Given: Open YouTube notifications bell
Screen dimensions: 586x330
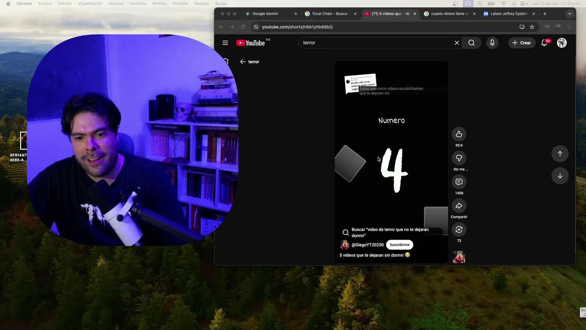Looking at the screenshot, I should pos(545,43).
